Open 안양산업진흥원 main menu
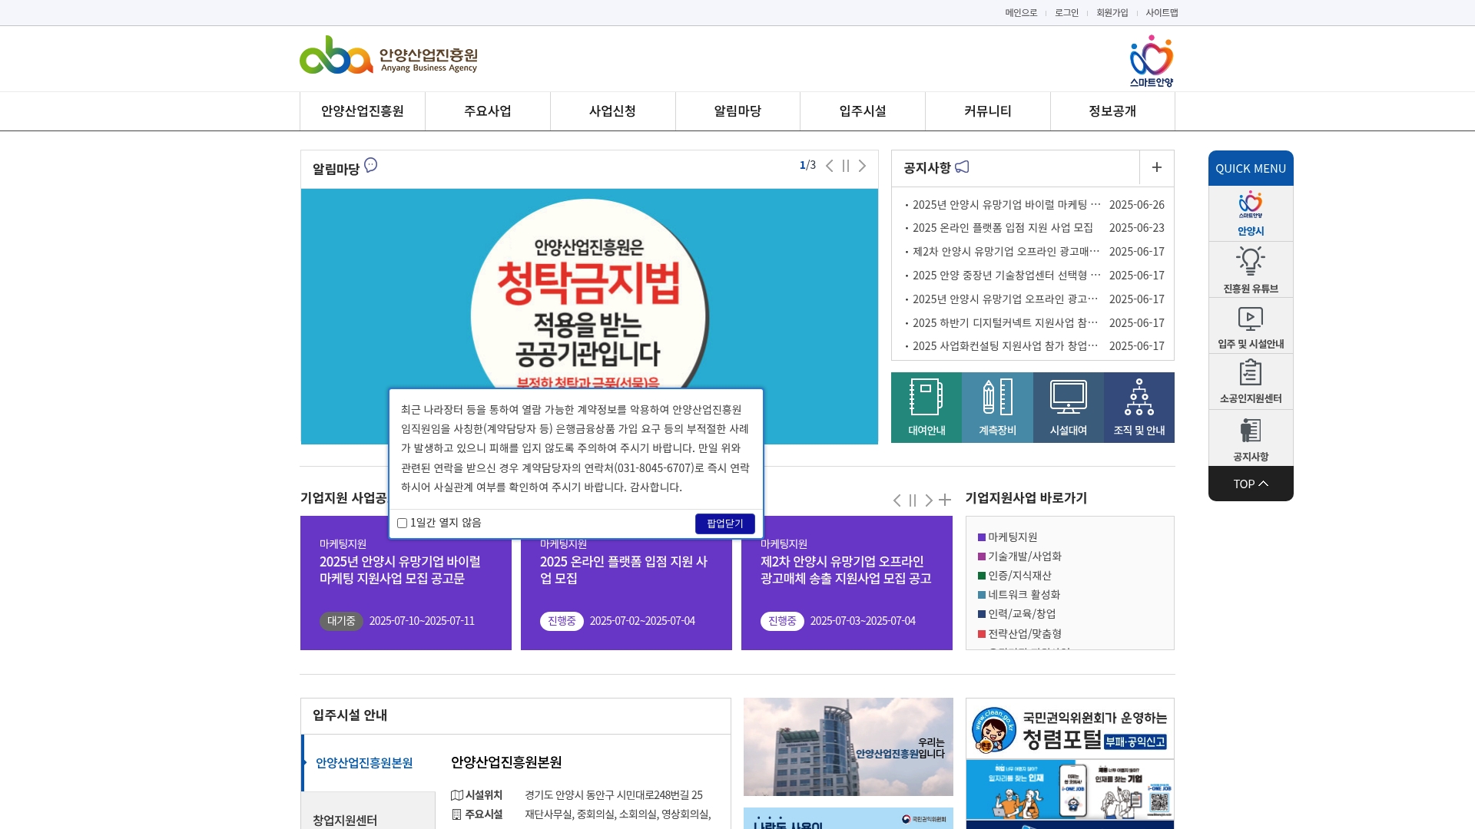The height and width of the screenshot is (829, 1475). [363, 111]
